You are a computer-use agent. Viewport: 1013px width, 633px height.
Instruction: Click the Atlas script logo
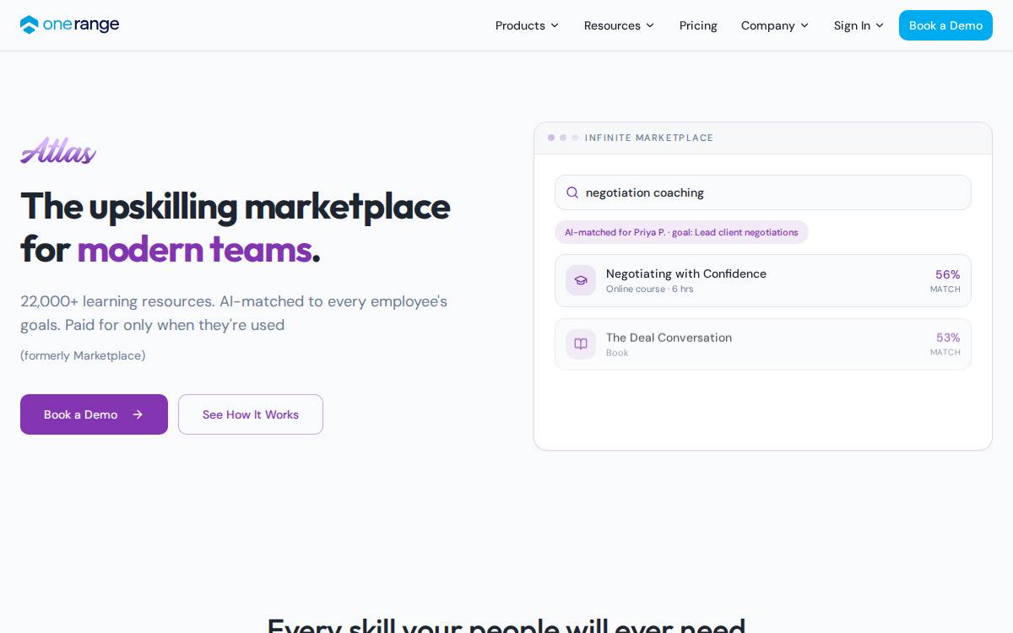(58, 150)
